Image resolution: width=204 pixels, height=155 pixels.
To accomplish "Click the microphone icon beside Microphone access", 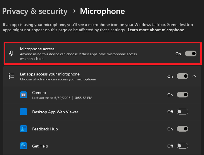I will 11,53.
